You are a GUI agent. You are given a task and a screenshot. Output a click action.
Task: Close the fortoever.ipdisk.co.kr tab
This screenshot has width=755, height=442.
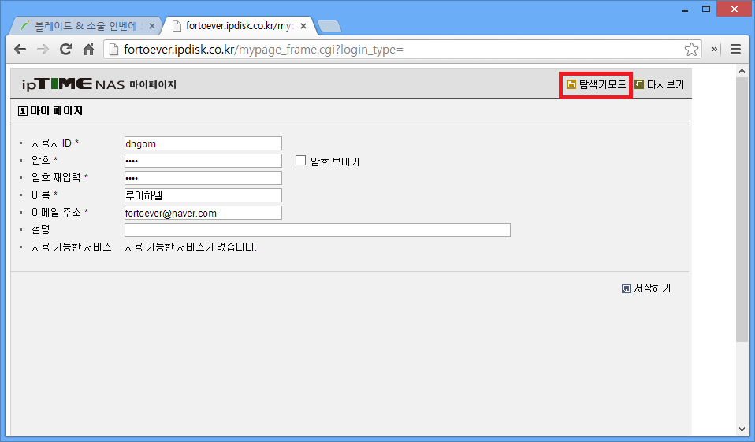(x=306, y=25)
